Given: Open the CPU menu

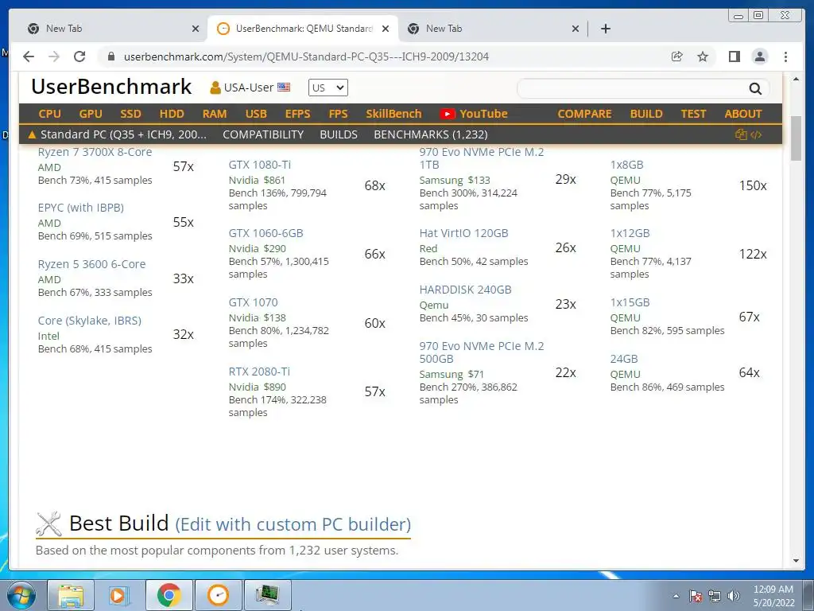Looking at the screenshot, I should (50, 114).
